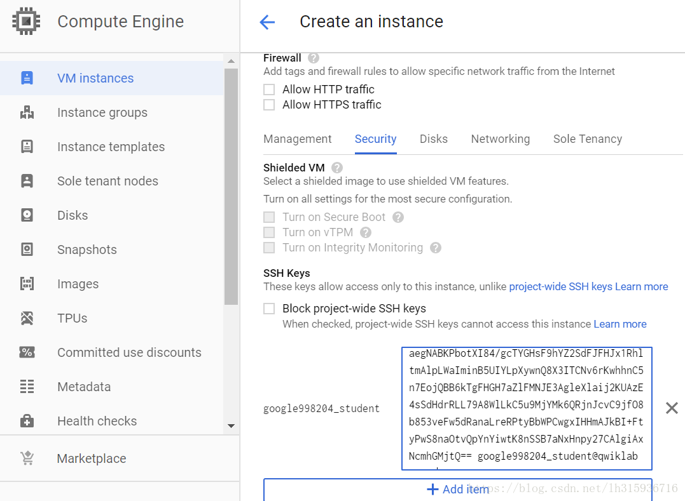This screenshot has height=501, width=685.
Task: Open the Networking tab
Action: pyautogui.click(x=501, y=139)
